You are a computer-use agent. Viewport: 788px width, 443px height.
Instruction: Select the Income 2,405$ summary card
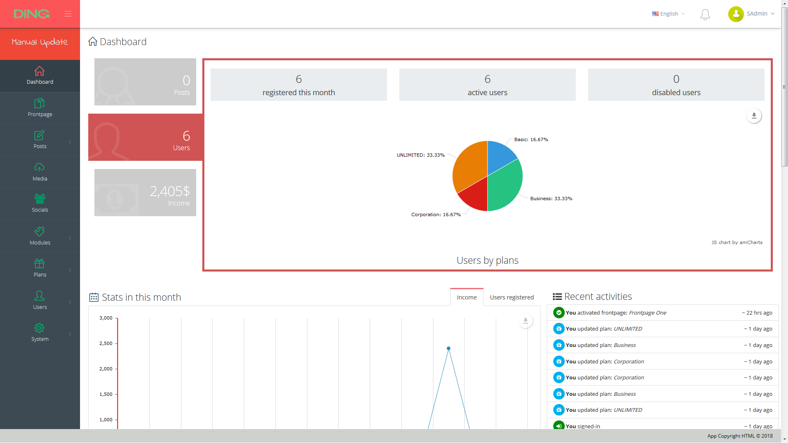click(x=145, y=193)
